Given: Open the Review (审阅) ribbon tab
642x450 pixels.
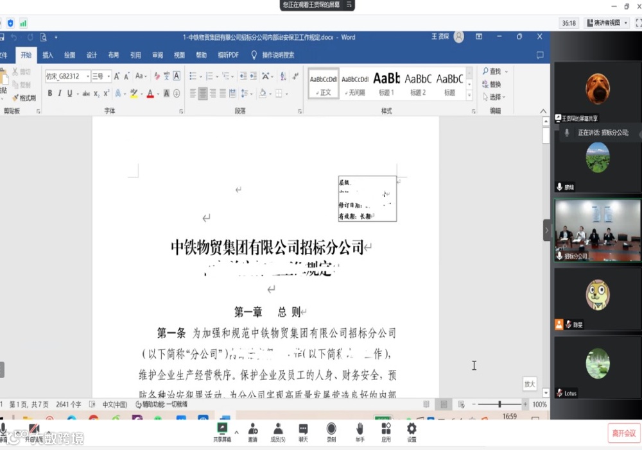Looking at the screenshot, I should [x=158, y=55].
